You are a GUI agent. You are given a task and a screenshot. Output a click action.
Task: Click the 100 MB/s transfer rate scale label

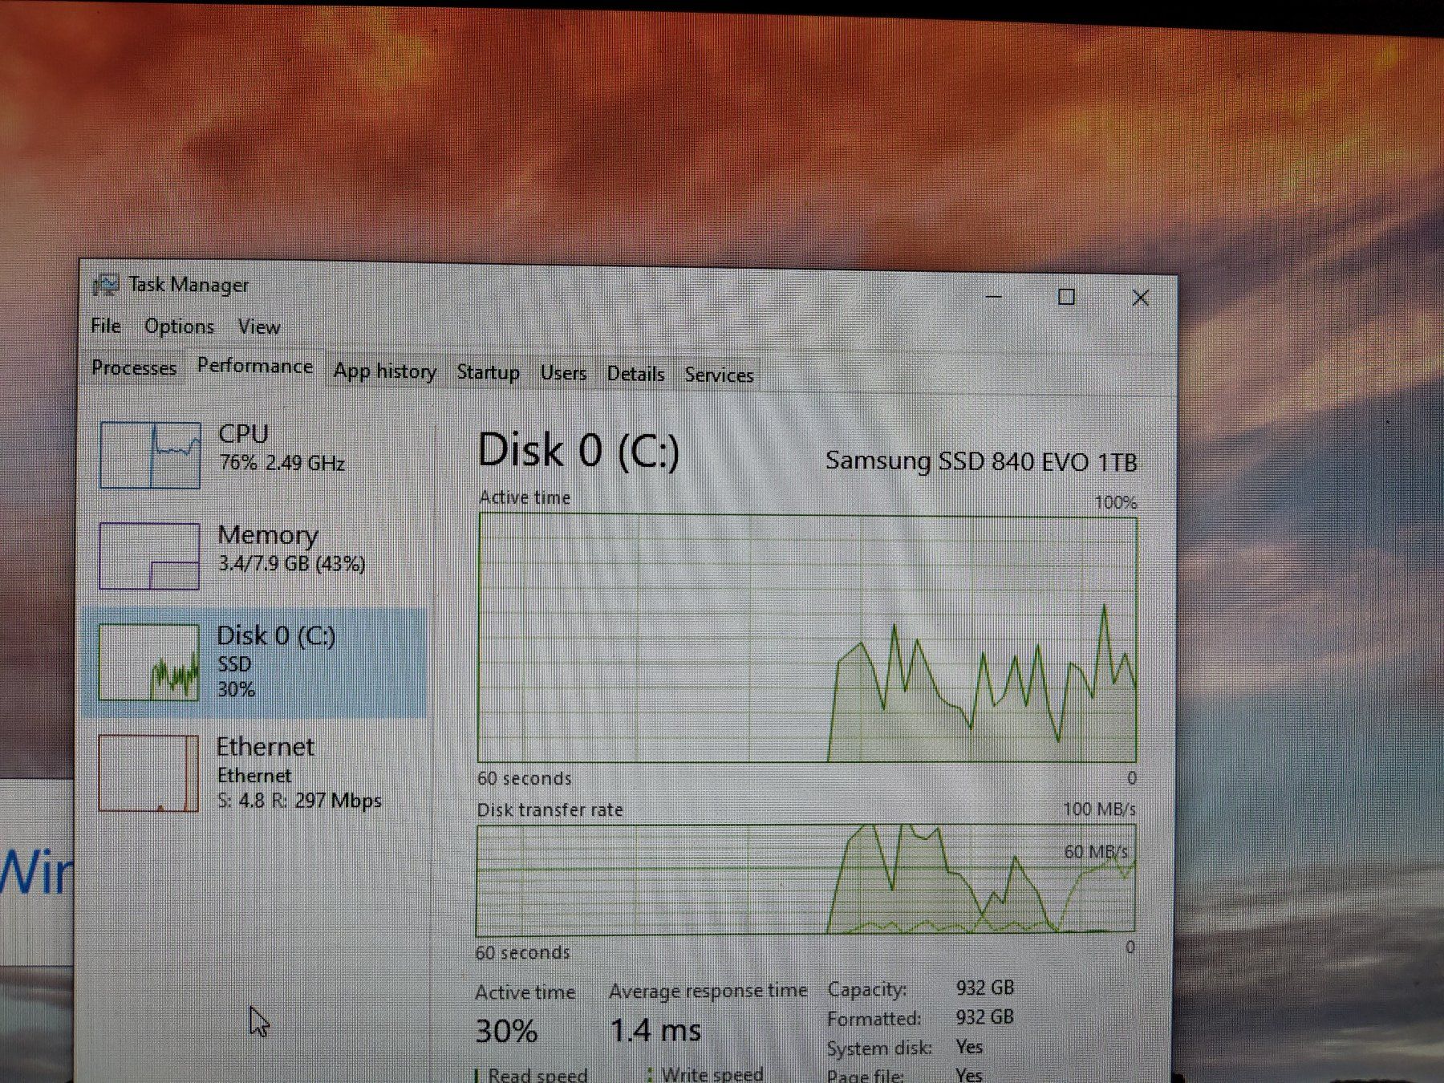point(1099,809)
